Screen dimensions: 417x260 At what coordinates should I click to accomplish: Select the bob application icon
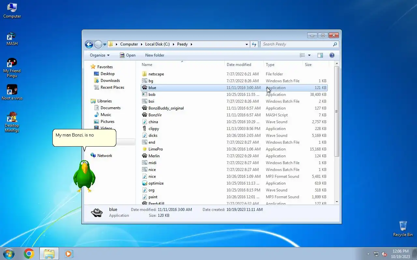pyautogui.click(x=145, y=95)
